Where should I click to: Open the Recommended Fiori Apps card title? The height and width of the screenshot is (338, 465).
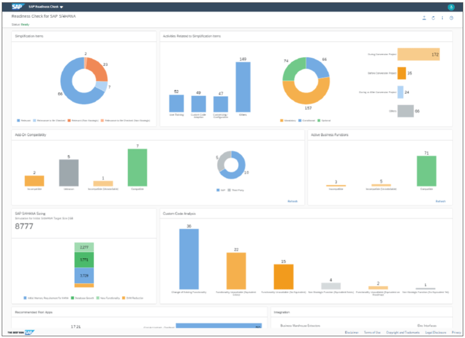pos(33,312)
